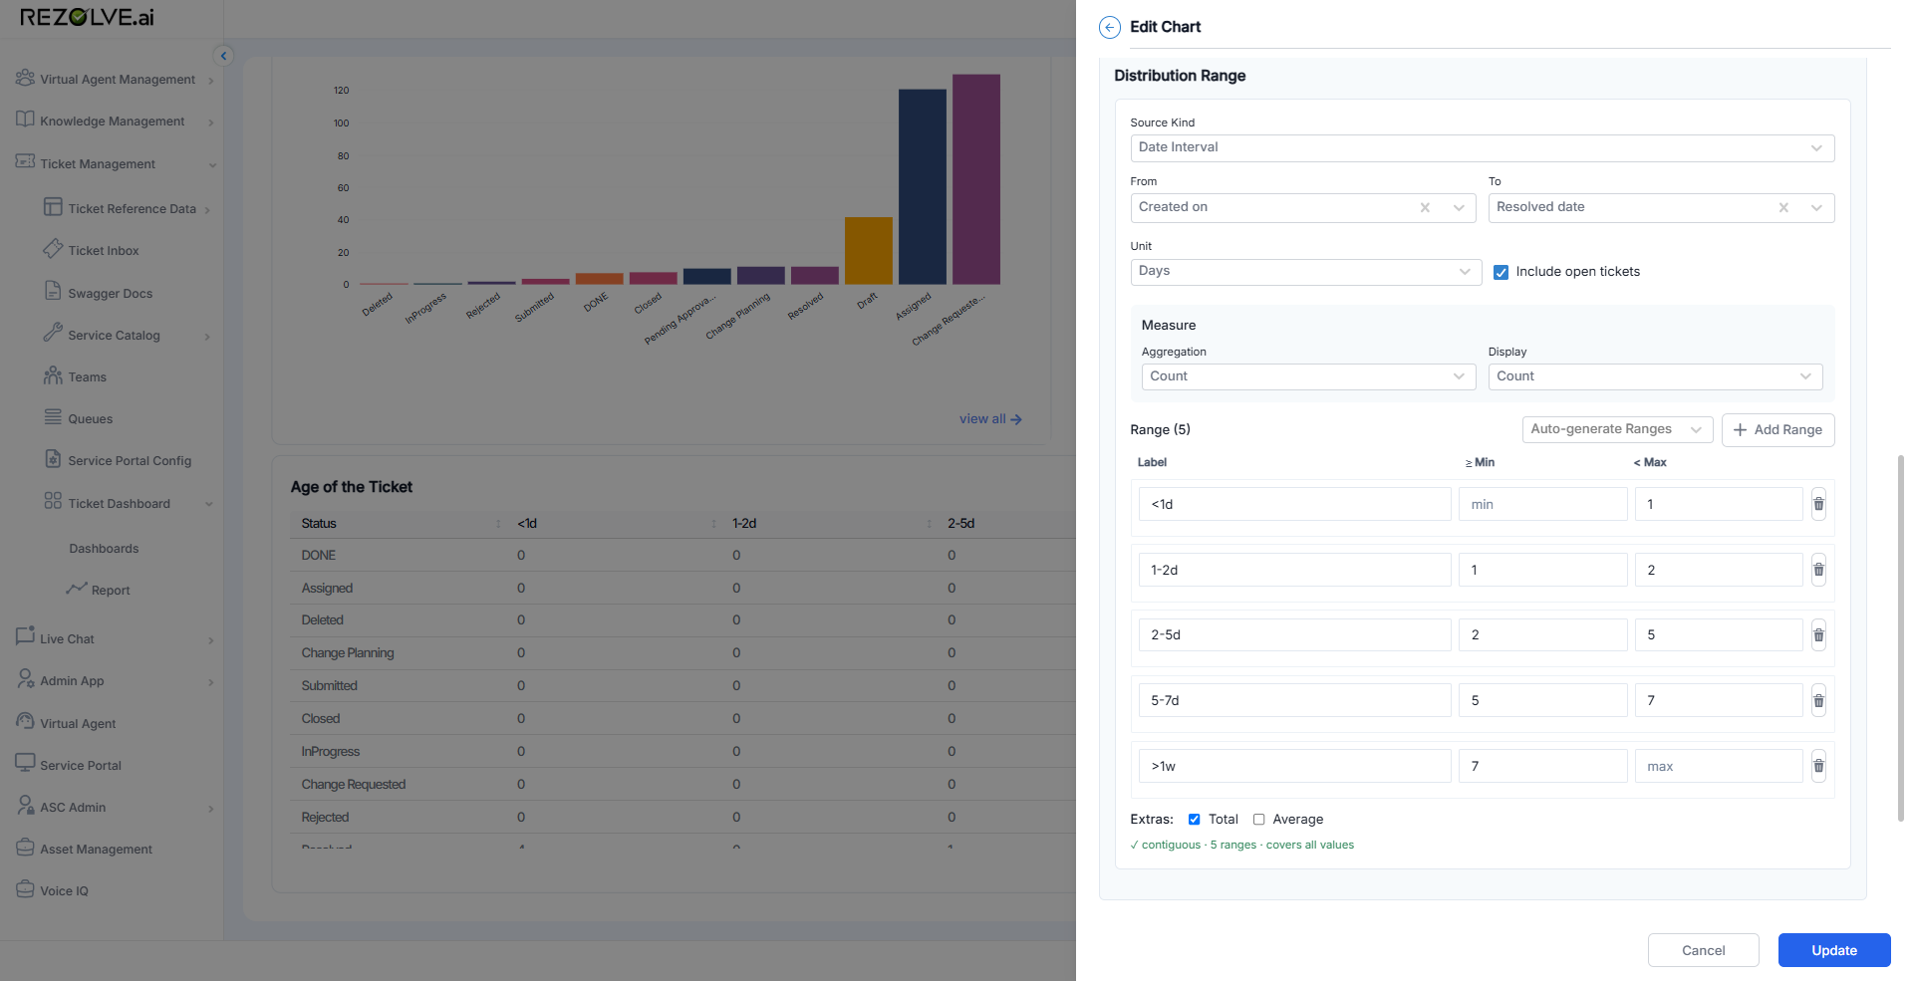Screen dimensions: 1911x981
Task: Clear the Resolved date To selection
Action: pyautogui.click(x=1783, y=207)
